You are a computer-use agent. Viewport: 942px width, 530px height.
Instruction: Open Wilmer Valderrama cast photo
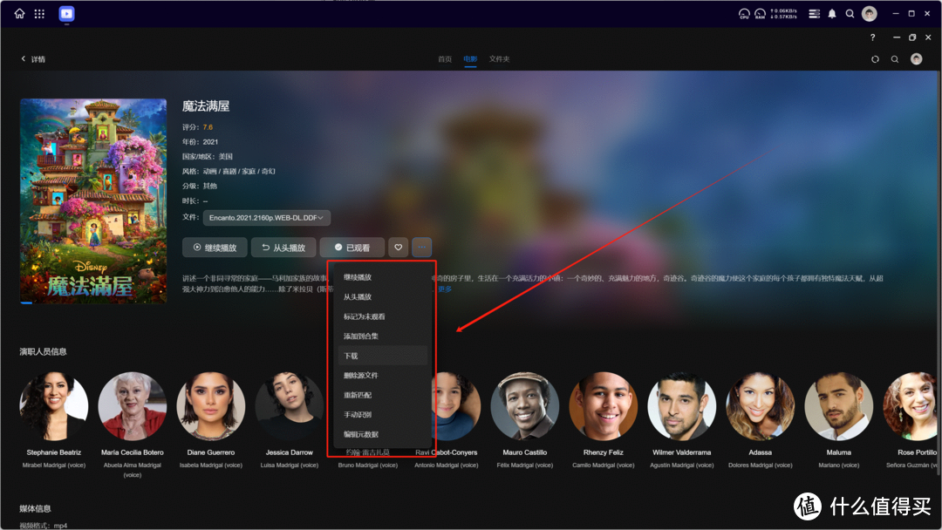pos(682,406)
